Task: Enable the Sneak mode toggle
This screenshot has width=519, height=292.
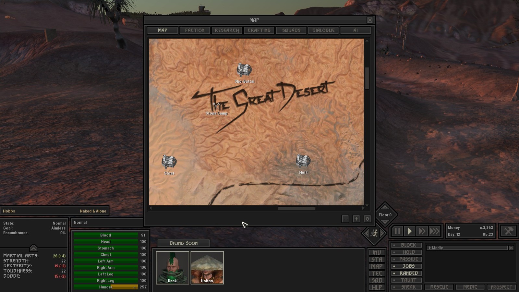Action: (x=407, y=287)
